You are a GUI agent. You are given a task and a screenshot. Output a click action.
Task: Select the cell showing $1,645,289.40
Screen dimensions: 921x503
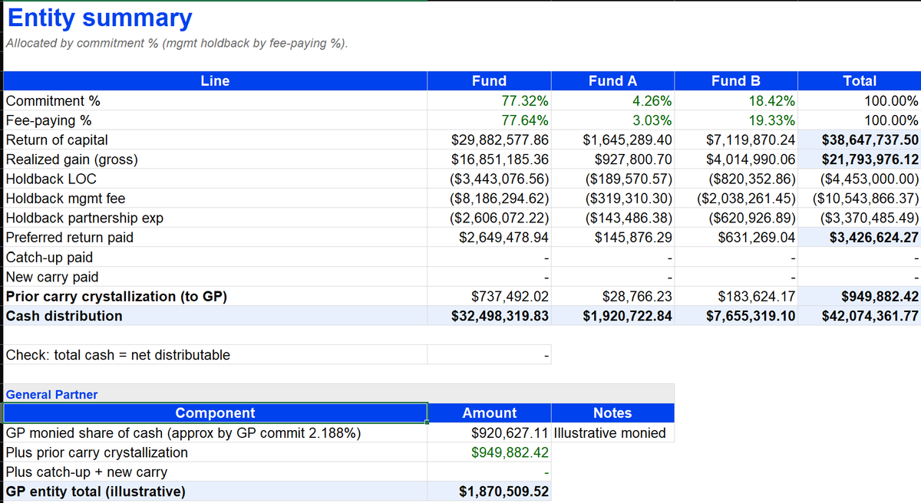(x=612, y=140)
